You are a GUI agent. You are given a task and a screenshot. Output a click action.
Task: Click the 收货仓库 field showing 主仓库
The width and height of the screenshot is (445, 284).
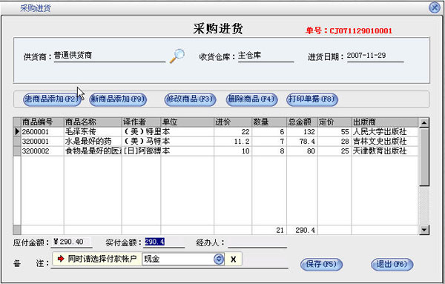pos(266,56)
